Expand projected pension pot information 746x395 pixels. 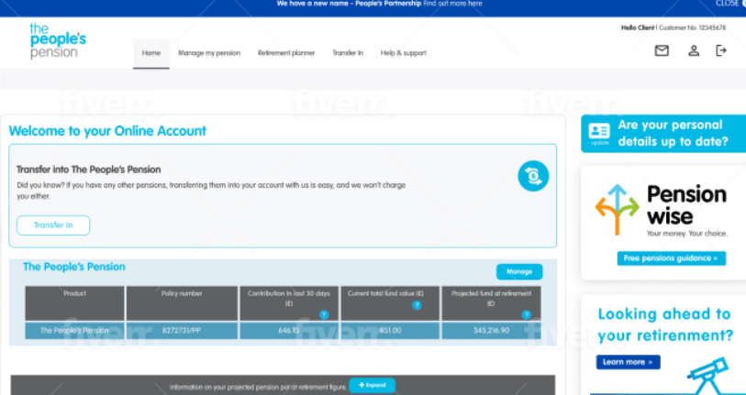[x=372, y=386]
